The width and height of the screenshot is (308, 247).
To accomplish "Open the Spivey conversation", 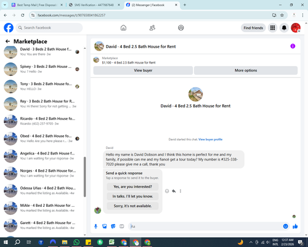I will tap(42, 69).
